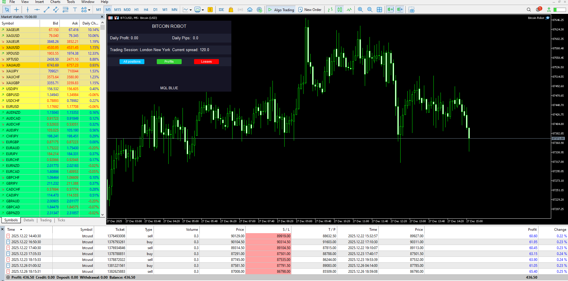The height and width of the screenshot is (281, 568).
Task: Switch chart to M15 timeframe
Action: 117,10
